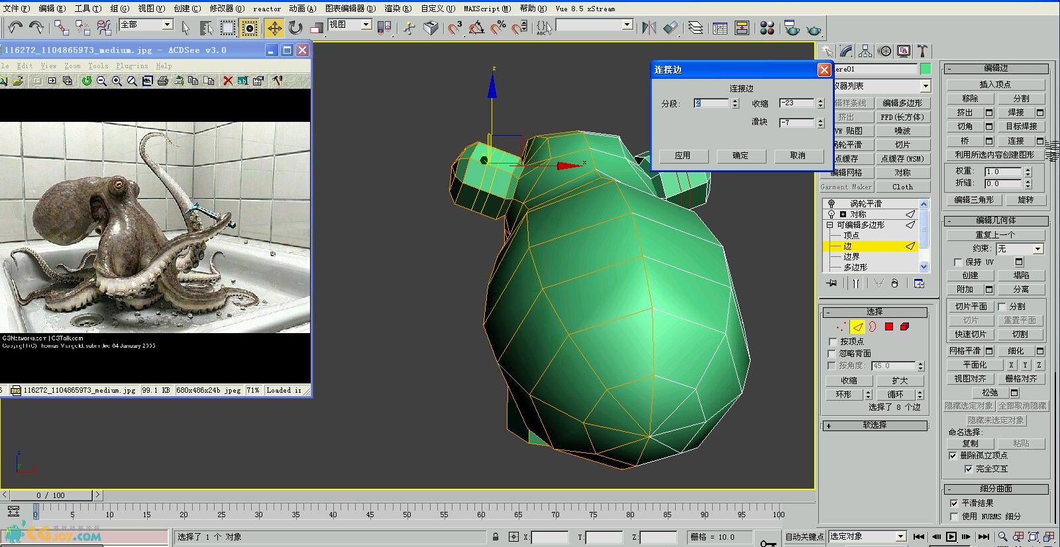Click 应用 in the 连接边 dialog
This screenshot has width=1060, height=547.
[x=683, y=156]
